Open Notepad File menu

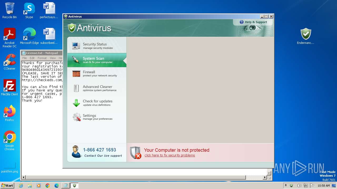pyautogui.click(x=24, y=58)
